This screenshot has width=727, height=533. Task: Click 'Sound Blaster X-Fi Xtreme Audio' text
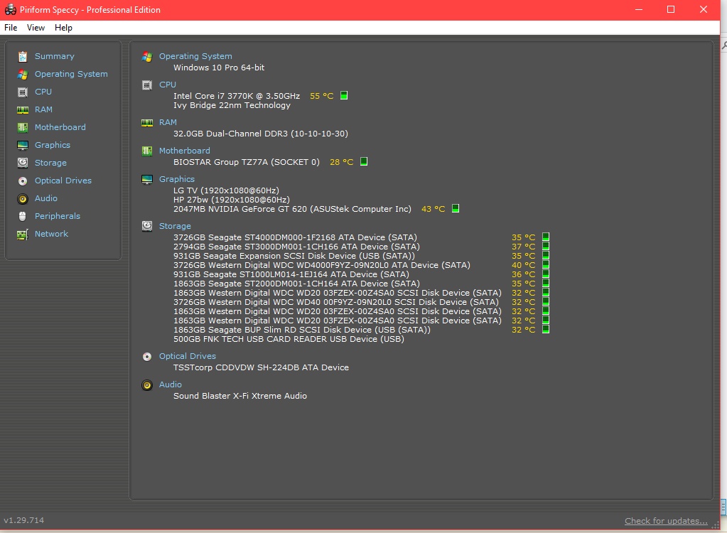coord(240,396)
